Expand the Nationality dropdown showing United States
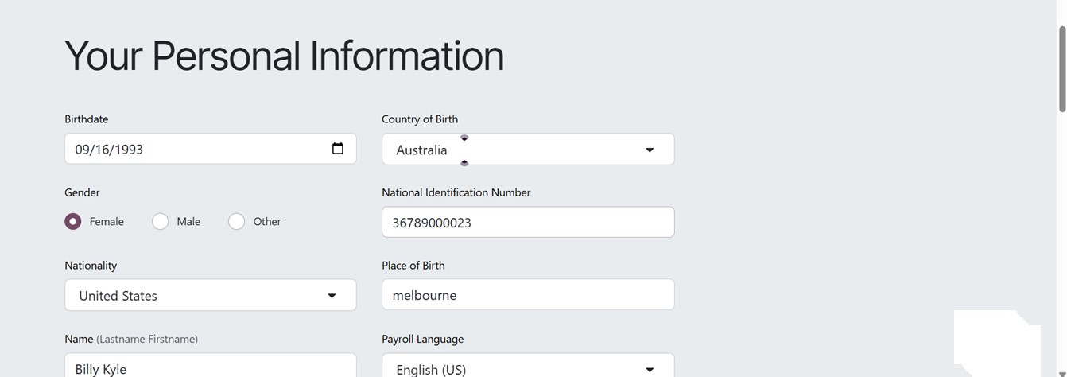The image size is (1067, 377). coord(211,296)
